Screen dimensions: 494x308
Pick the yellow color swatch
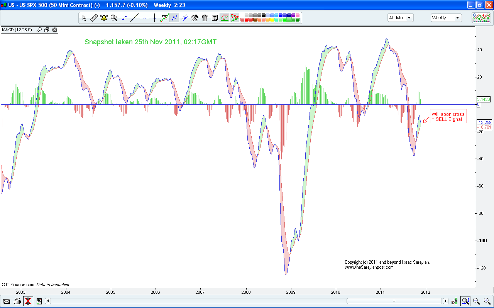[x=271, y=20]
